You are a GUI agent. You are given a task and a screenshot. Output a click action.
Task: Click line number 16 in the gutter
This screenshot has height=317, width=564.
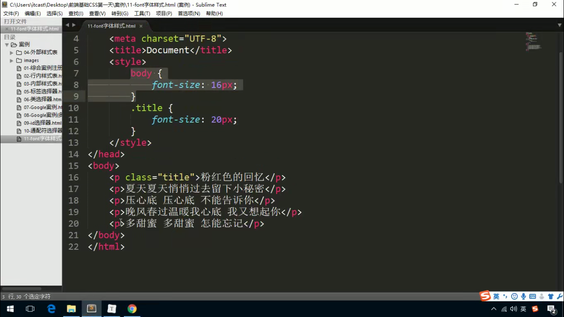(74, 178)
